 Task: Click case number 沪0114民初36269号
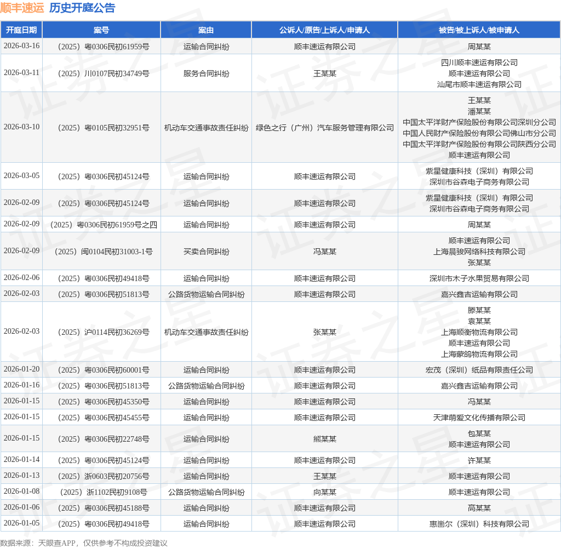(104, 332)
